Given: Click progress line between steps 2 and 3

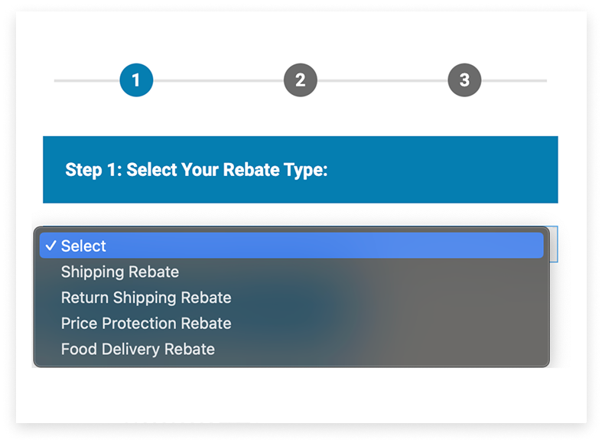Looking at the screenshot, I should pyautogui.click(x=382, y=80).
